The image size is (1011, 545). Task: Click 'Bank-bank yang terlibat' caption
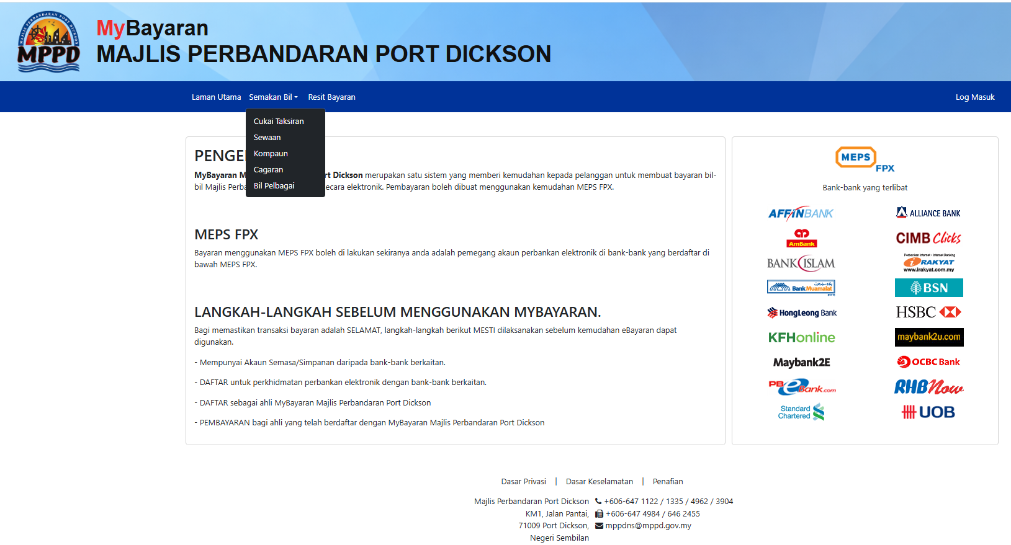[865, 188]
